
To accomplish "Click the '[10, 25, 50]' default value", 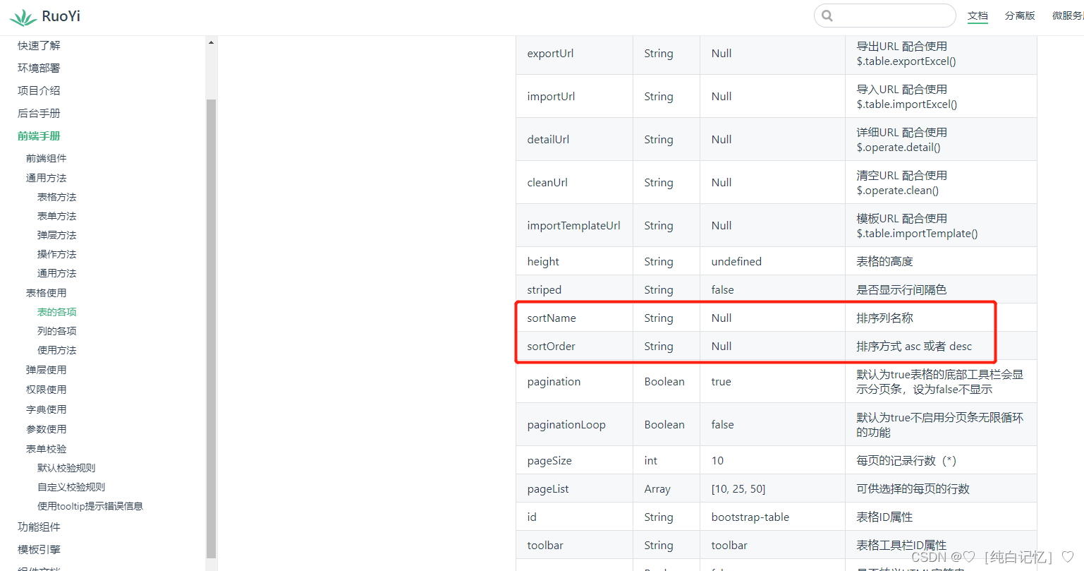I will (738, 488).
